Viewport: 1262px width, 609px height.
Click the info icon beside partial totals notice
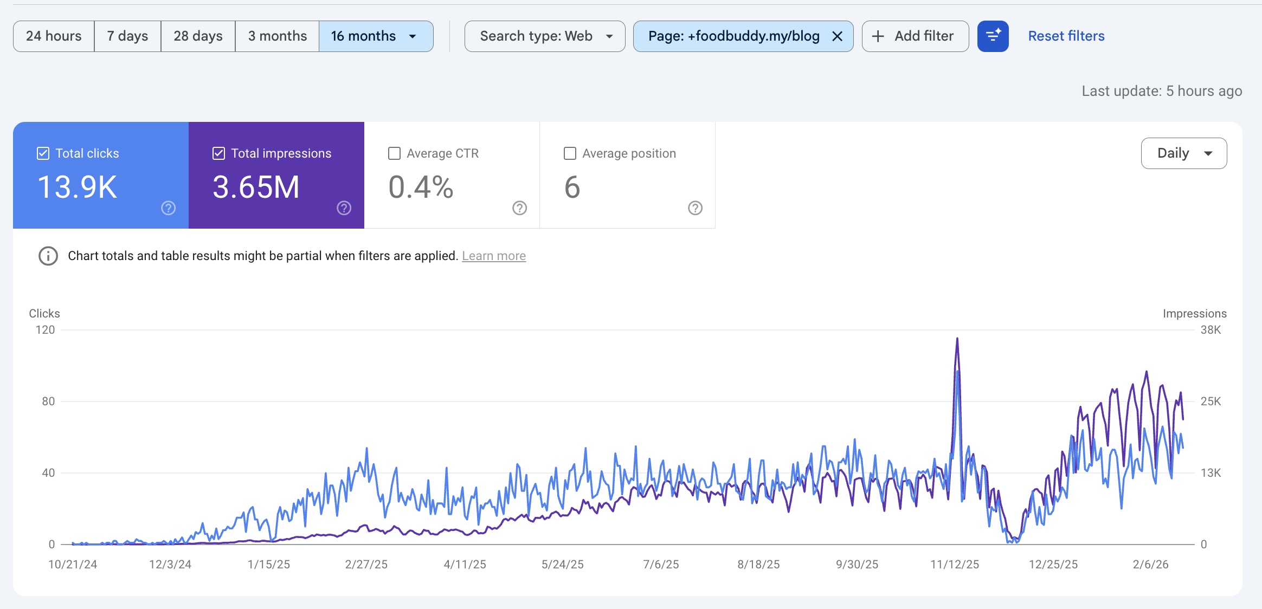pos(48,256)
